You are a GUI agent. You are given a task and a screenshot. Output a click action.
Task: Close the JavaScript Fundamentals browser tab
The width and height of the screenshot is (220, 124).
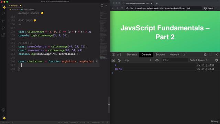click(x=151, y=3)
